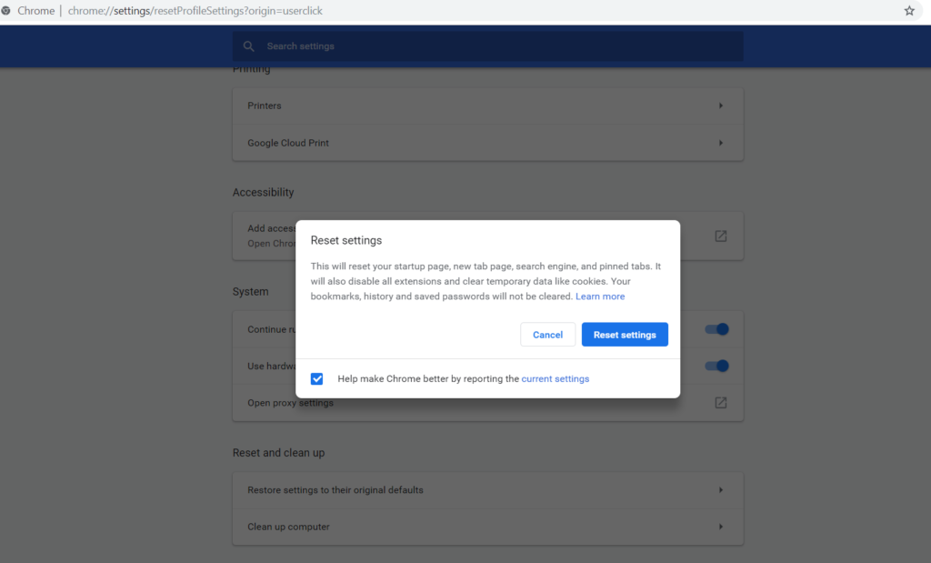The width and height of the screenshot is (931, 563).
Task: Expand Restore settings to original defaults arrow
Action: click(x=721, y=490)
